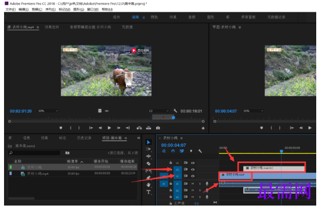Open the 文件(F) menu
Viewport: 322px width, 209px height.
(10, 9)
